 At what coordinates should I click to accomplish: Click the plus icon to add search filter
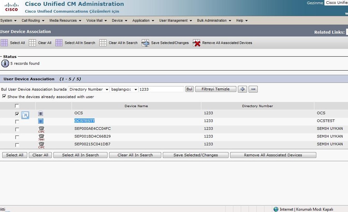click(242, 89)
